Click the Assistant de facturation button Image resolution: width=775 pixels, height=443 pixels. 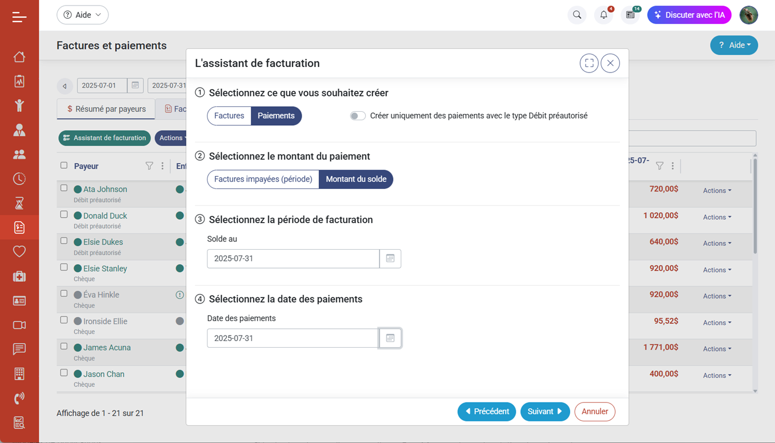pyautogui.click(x=105, y=138)
